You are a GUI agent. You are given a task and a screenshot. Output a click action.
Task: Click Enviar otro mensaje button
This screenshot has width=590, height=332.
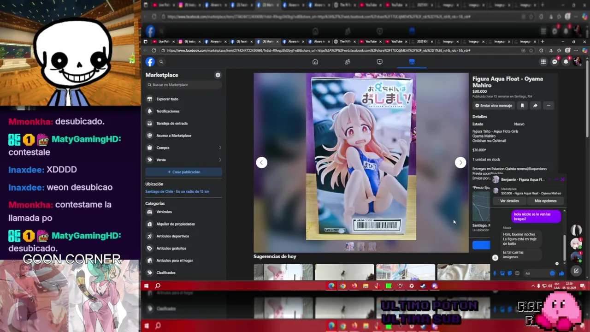point(494,106)
